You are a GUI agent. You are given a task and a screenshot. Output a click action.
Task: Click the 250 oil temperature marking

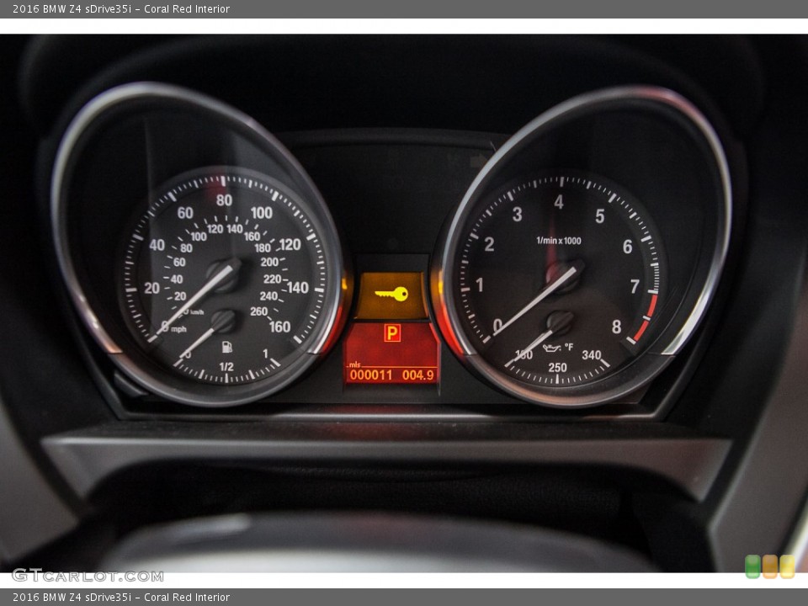pyautogui.click(x=557, y=368)
